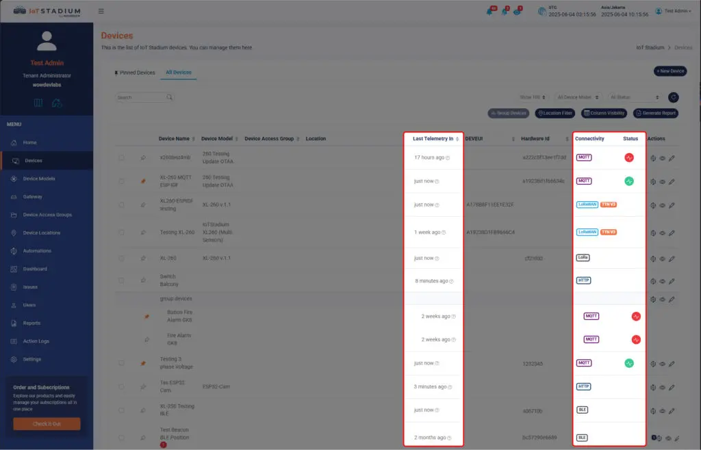The image size is (701, 450).
Task: Open the Test Admin account dropdown
Action: [x=672, y=11]
